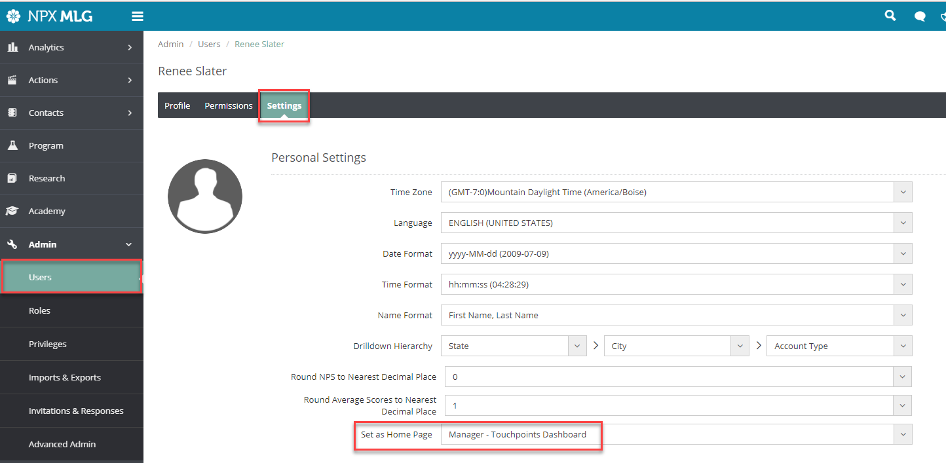
Task: Click the Program flask icon
Action: (12, 145)
